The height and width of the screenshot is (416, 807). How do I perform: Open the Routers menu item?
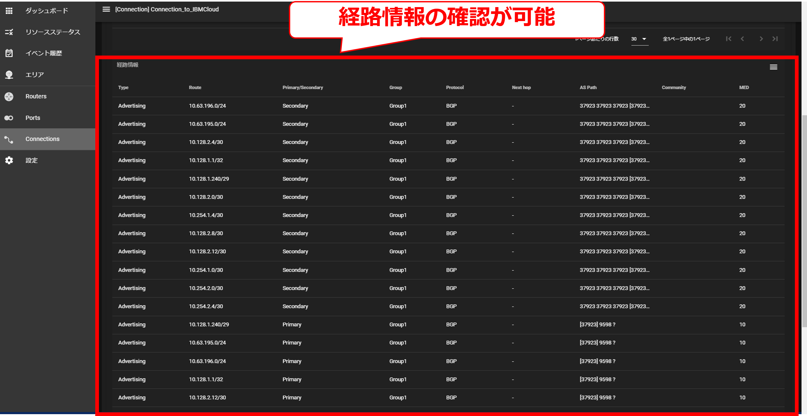tap(36, 97)
